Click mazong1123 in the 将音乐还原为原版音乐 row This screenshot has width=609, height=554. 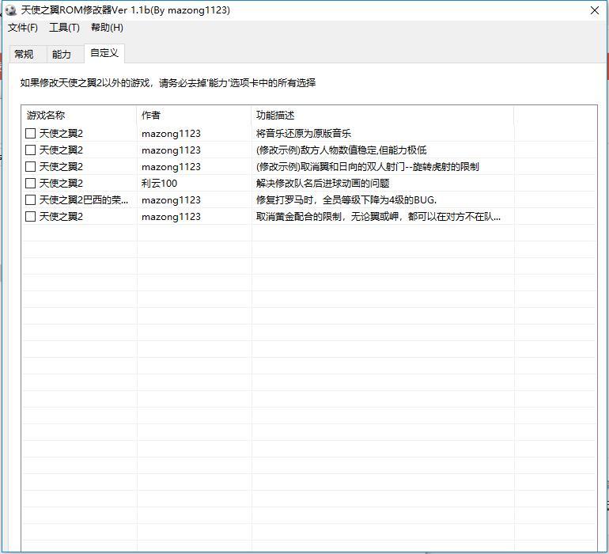point(171,133)
